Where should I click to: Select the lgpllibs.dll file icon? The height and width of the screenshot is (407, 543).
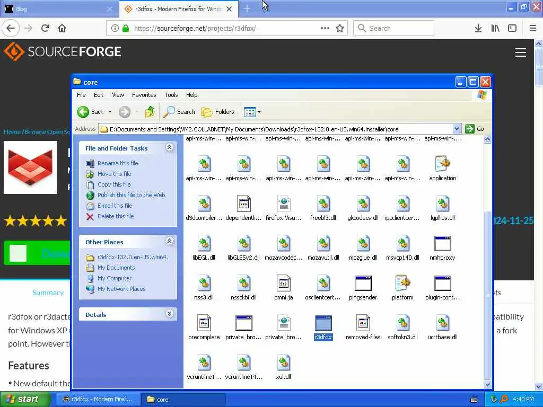[443, 203]
